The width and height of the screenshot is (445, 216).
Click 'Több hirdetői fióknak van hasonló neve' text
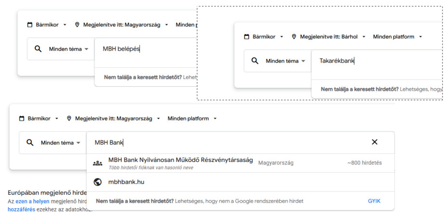151,168
